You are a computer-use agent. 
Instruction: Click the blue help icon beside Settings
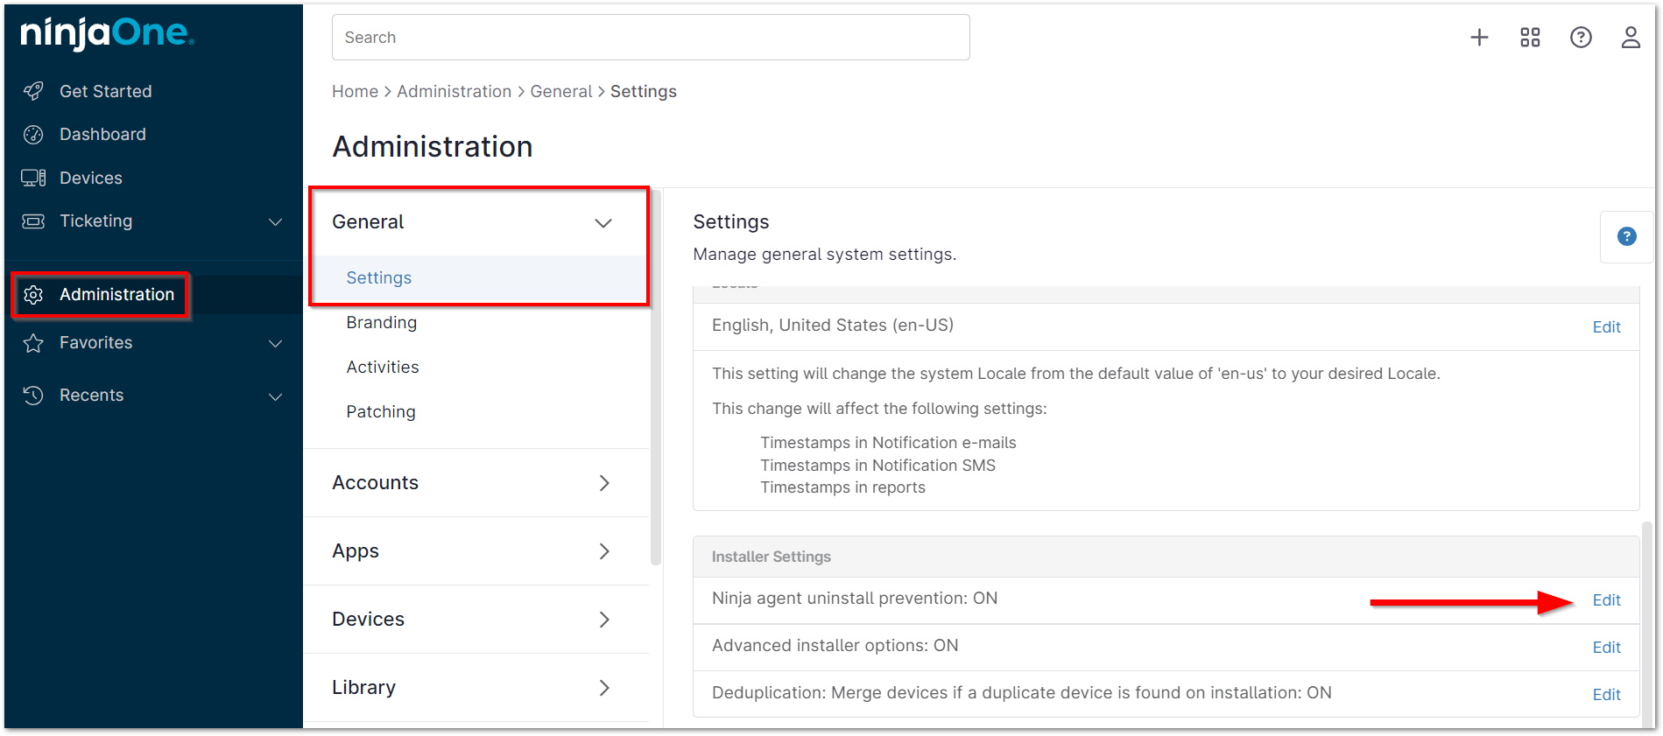(x=1626, y=236)
